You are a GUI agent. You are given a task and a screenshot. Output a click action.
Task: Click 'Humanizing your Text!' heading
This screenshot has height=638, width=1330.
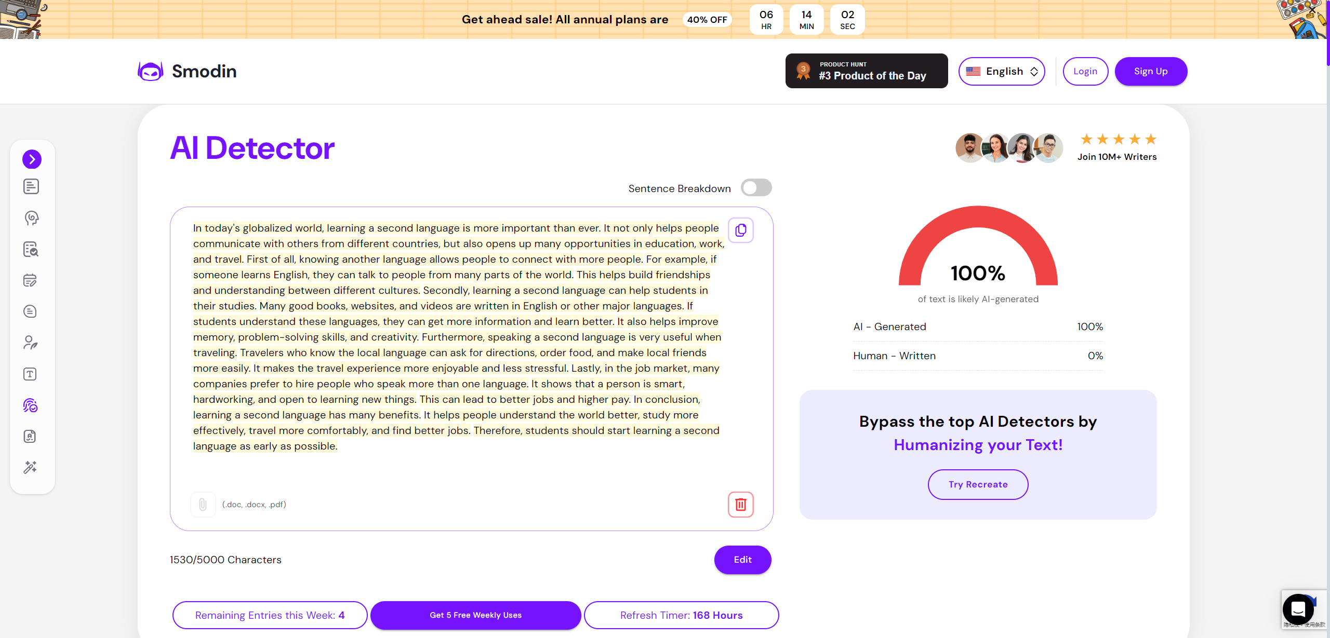coord(978,445)
